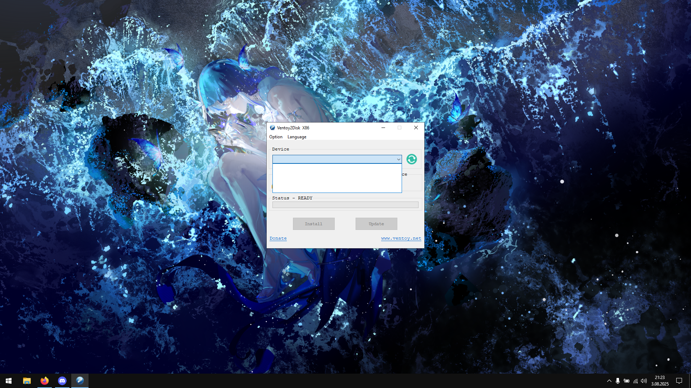Open the Wi-Fi network tray icon

pos(636,381)
